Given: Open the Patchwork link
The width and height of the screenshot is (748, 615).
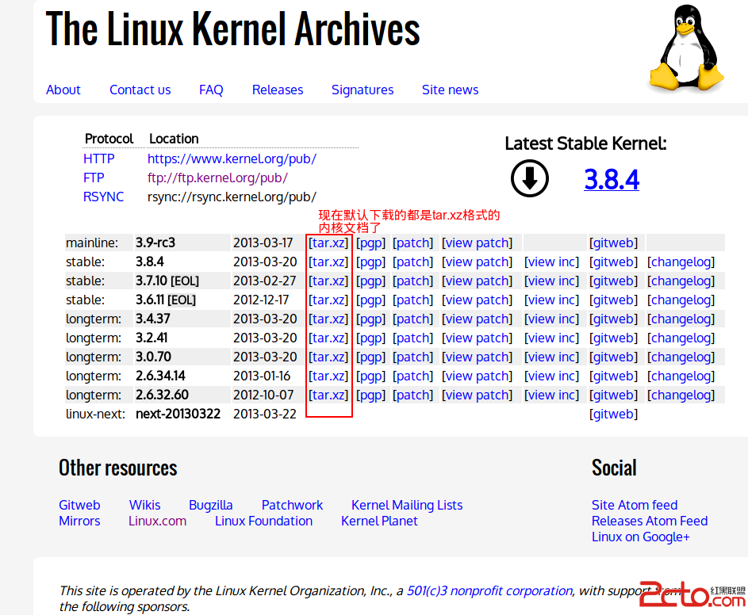Looking at the screenshot, I should (x=293, y=505).
